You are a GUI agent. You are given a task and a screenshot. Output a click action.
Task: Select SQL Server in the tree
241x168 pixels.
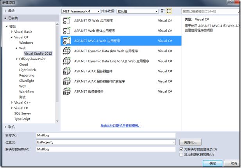(x=23, y=113)
